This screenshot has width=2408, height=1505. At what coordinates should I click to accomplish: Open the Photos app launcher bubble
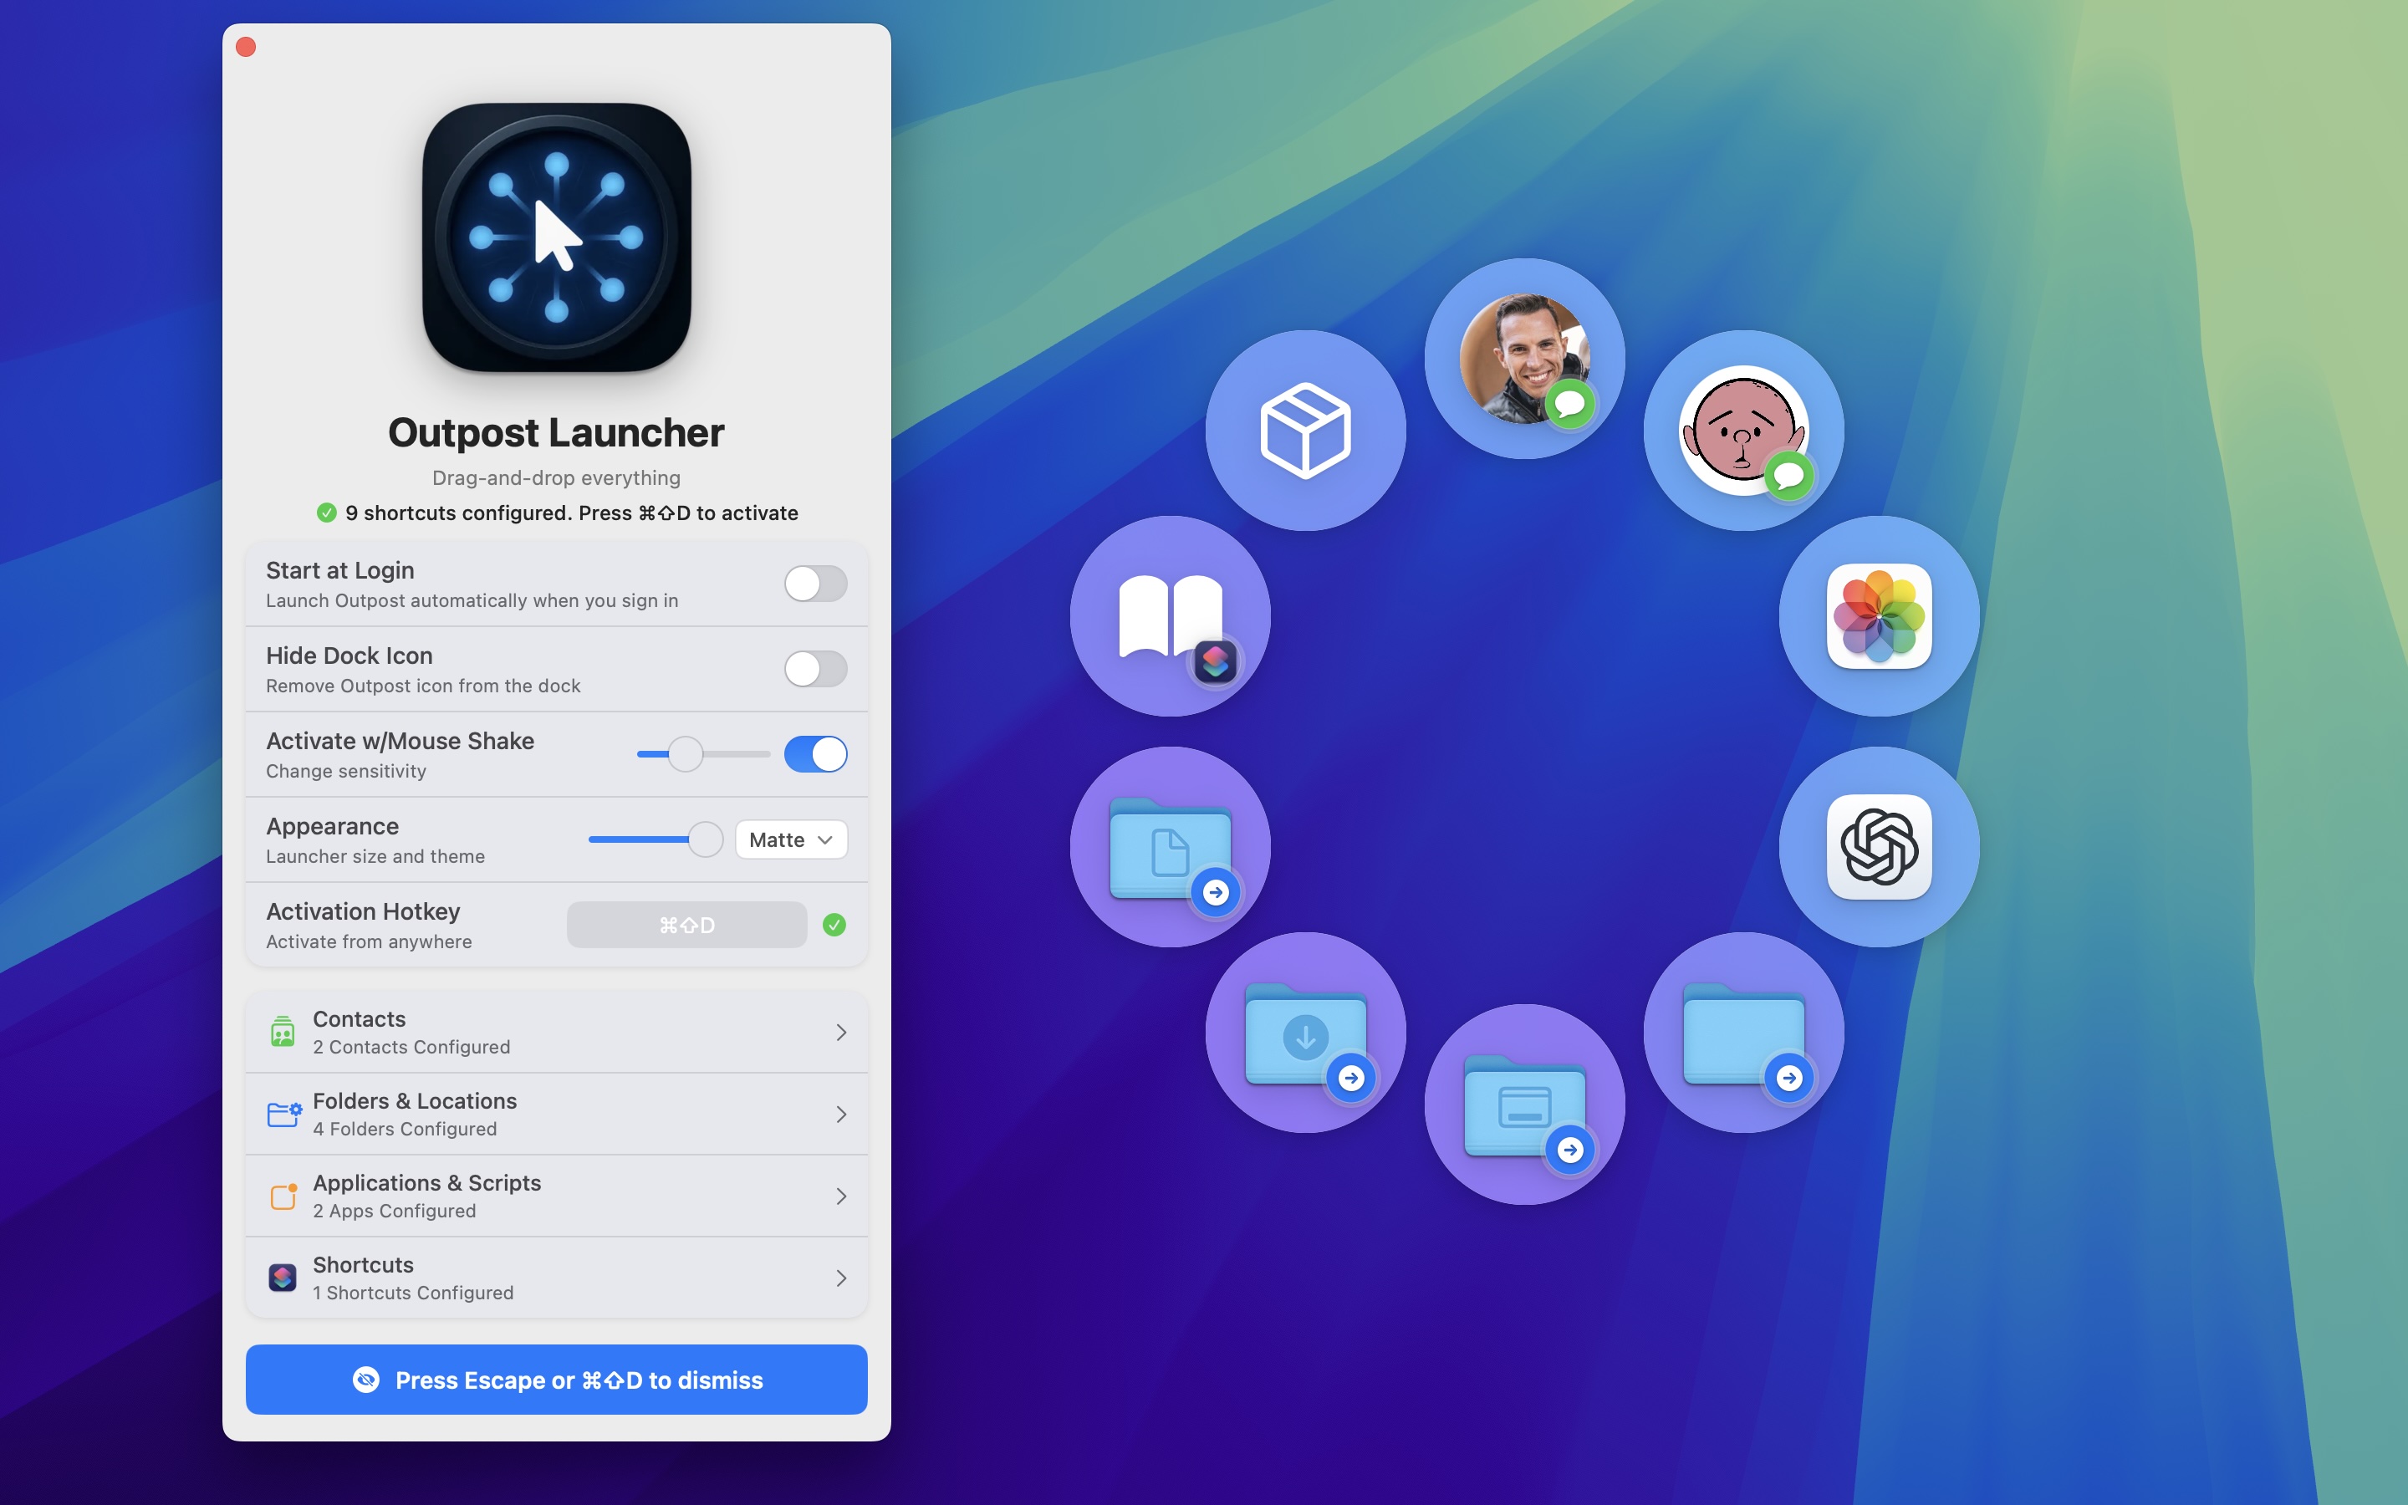pos(1878,615)
